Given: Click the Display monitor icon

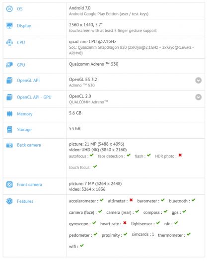Looking at the screenshot, I should tap(9, 26).
